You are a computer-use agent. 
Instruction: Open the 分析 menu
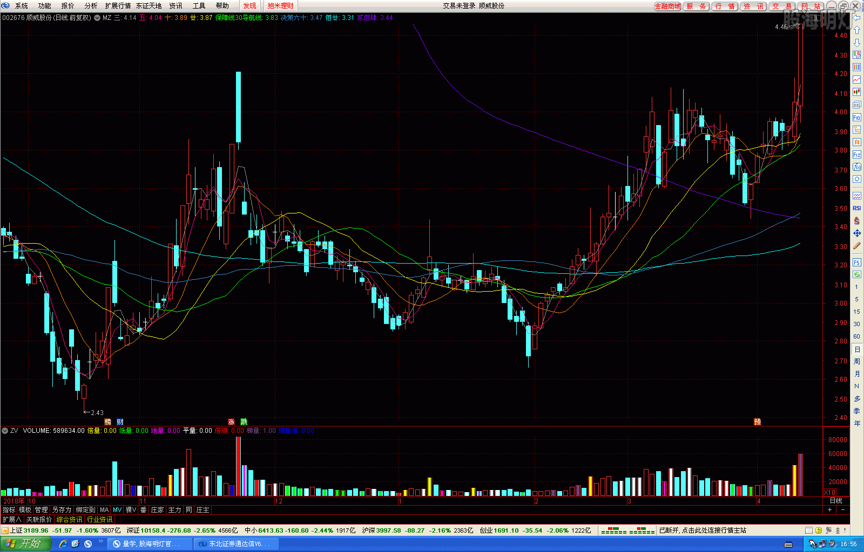pyautogui.click(x=91, y=5)
